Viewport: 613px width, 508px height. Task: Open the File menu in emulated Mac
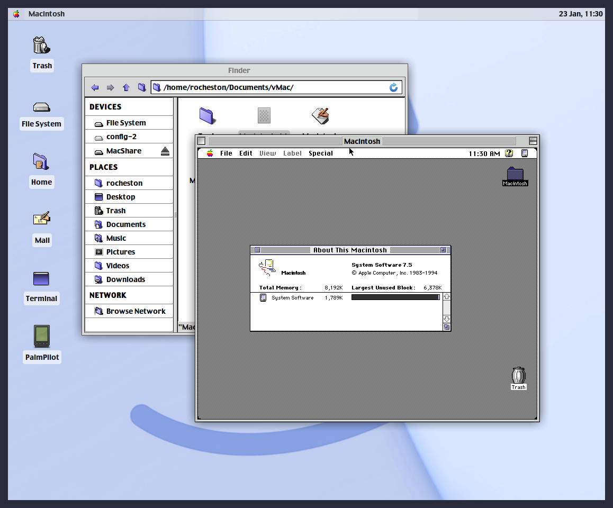click(226, 153)
